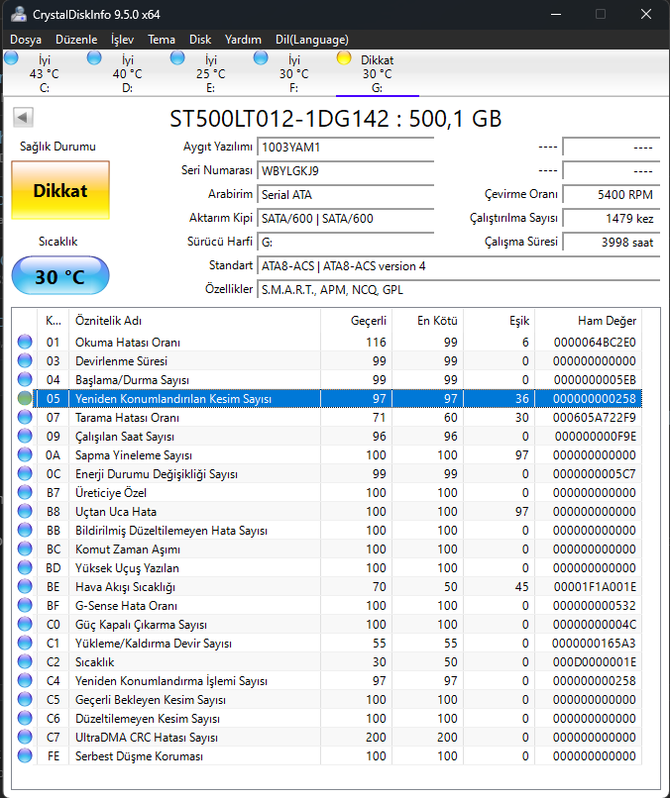Open the Tema menu
The image size is (670, 798).
point(162,40)
